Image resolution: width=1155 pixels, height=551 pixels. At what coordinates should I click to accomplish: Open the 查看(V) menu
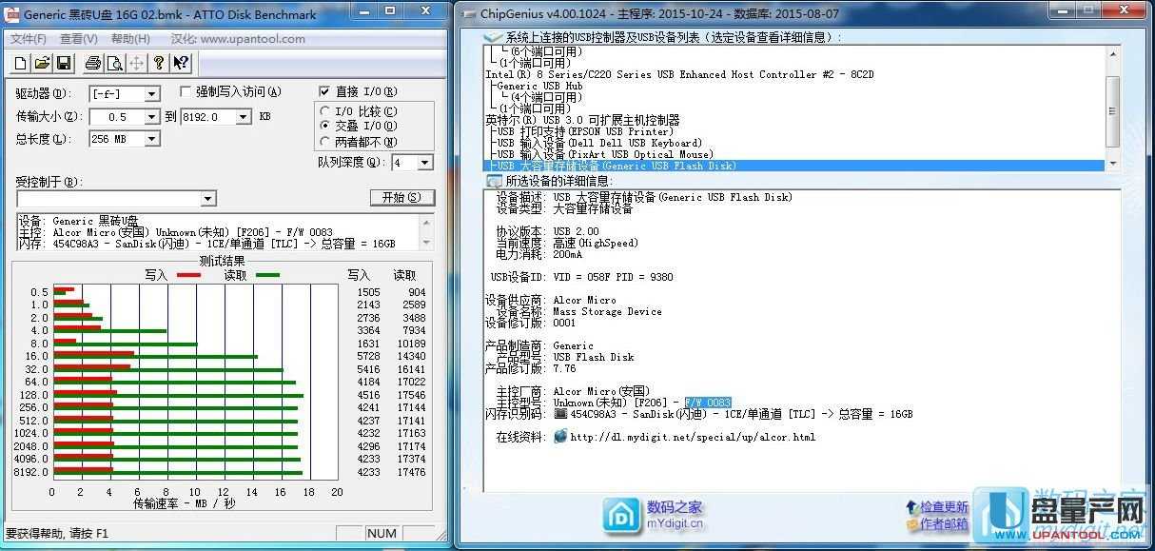pyautogui.click(x=78, y=39)
